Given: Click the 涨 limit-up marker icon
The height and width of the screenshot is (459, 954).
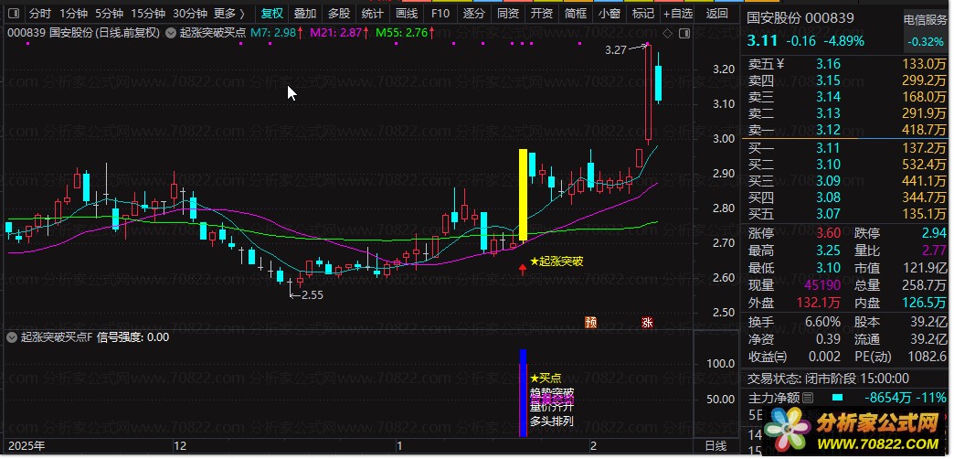Looking at the screenshot, I should 647,322.
